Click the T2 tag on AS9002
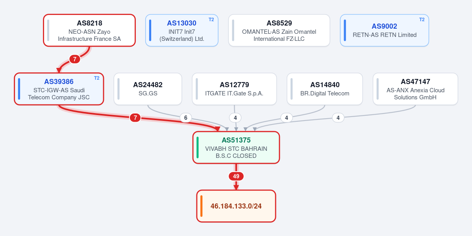The image size is (472, 236). click(422, 20)
